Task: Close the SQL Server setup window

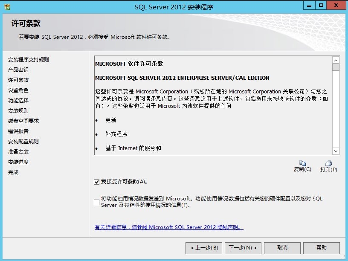Action: tap(336, 6)
